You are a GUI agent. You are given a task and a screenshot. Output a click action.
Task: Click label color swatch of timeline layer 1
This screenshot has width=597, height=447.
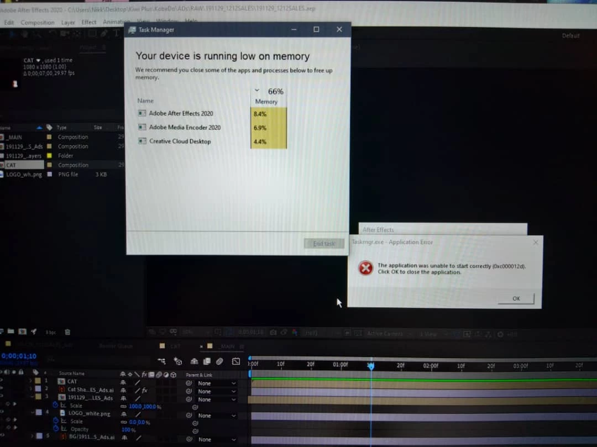click(x=38, y=381)
